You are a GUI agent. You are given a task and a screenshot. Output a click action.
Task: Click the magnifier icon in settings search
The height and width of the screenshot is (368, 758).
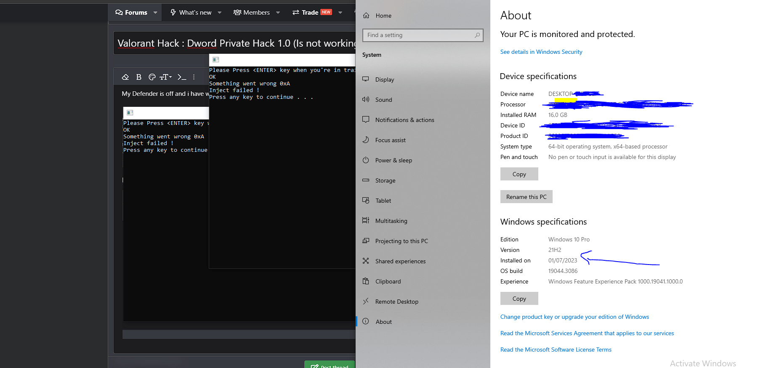click(x=477, y=35)
